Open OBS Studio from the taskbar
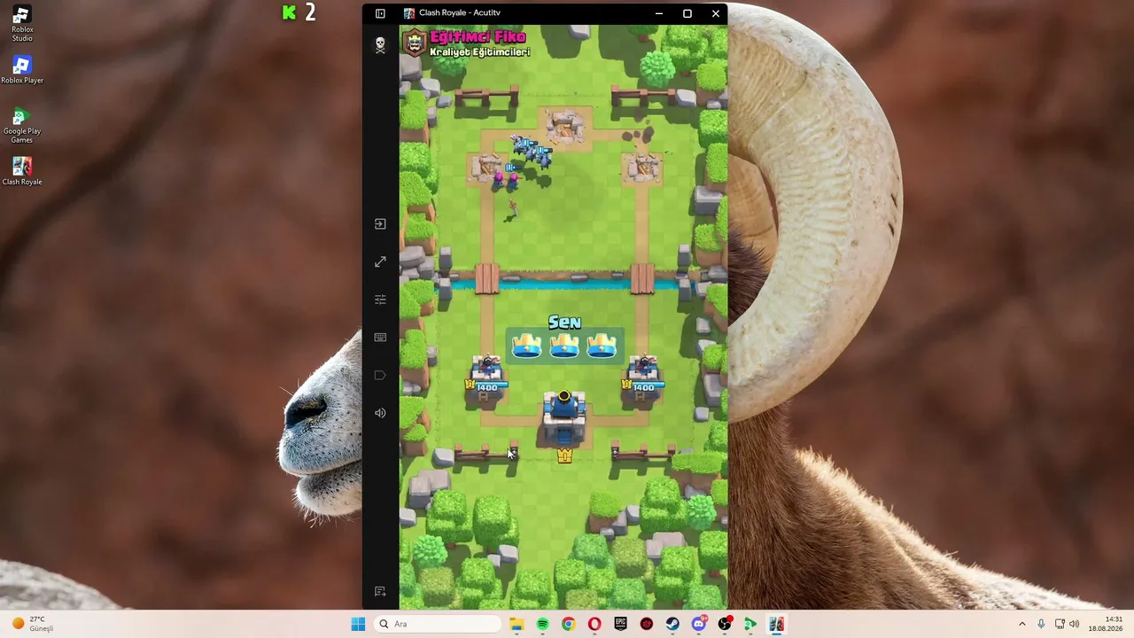The height and width of the screenshot is (638, 1134). [725, 624]
